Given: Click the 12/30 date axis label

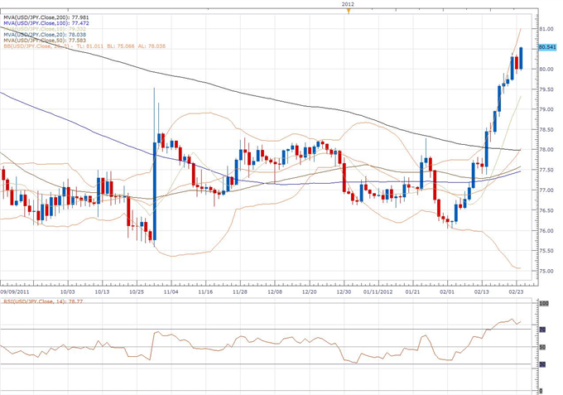Looking at the screenshot, I should [x=344, y=291].
